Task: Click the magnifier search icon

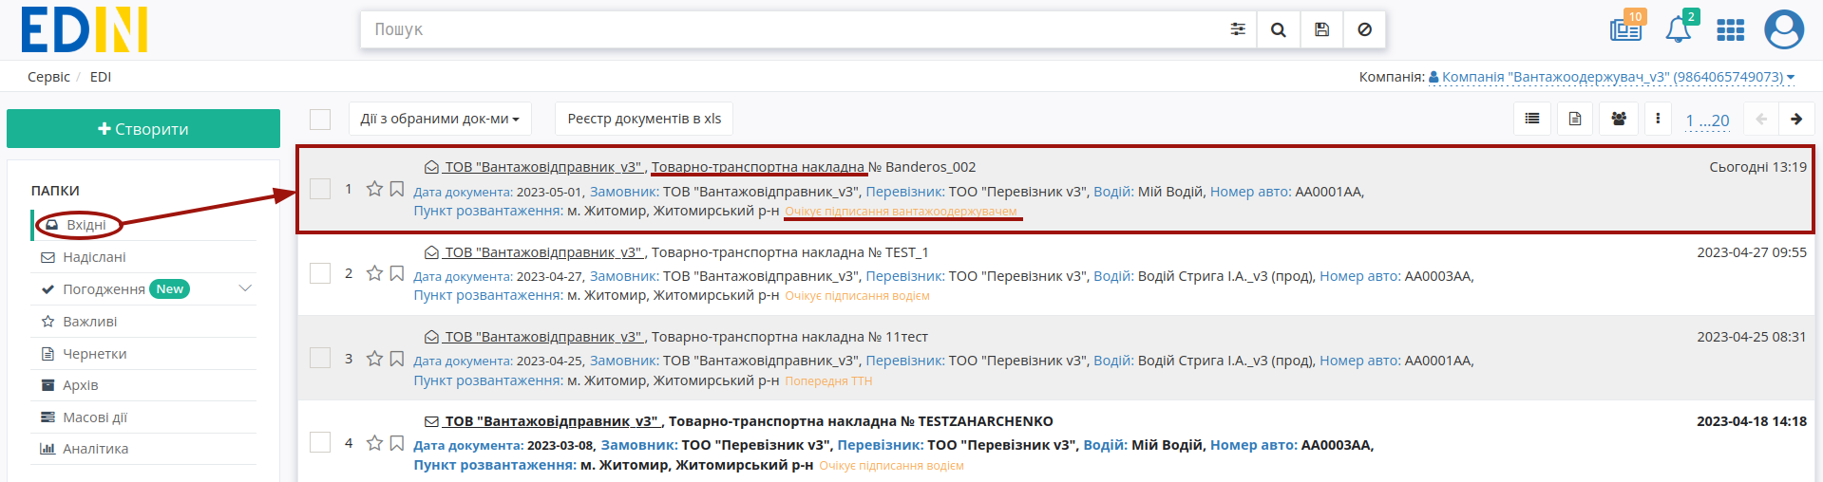Action: [1279, 29]
